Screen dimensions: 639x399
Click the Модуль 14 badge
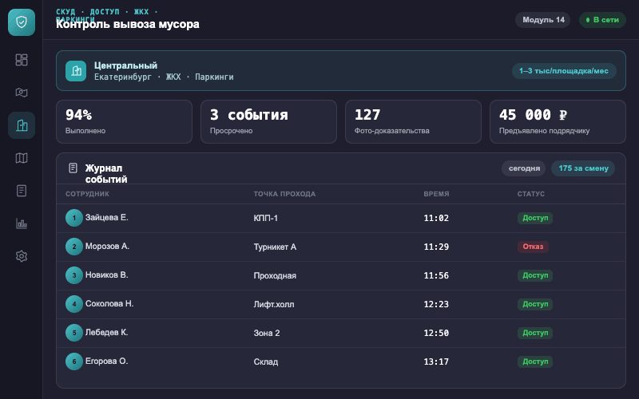[x=543, y=19]
